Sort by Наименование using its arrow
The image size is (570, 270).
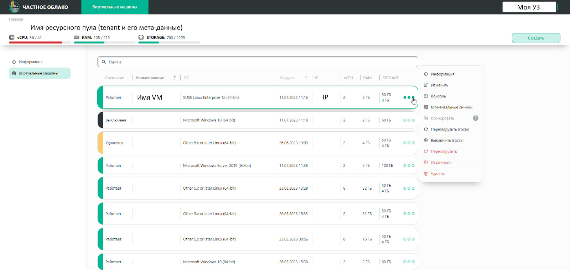(175, 78)
